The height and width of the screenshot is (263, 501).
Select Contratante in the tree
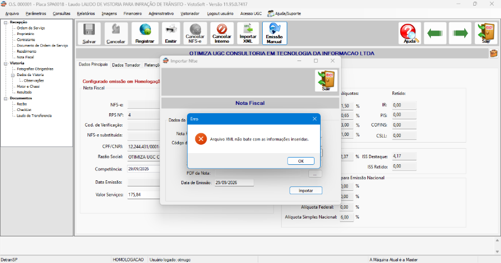26,40
